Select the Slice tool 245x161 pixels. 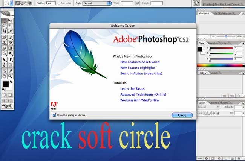point(10,31)
